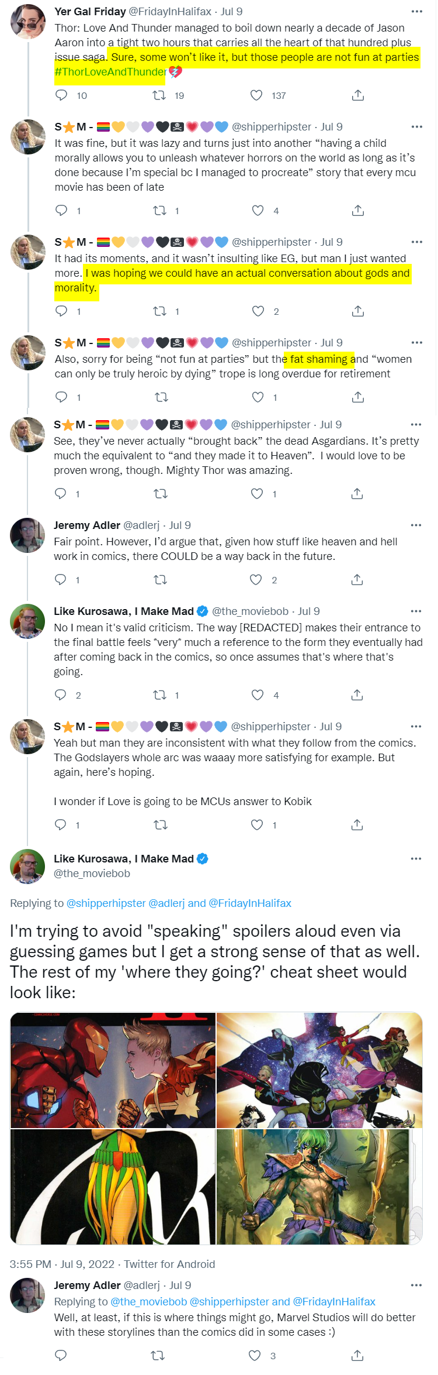This screenshot has width=438, height=1375.
Task: Share the 'No I mean it's valid criticism' tweet
Action: tap(357, 695)
